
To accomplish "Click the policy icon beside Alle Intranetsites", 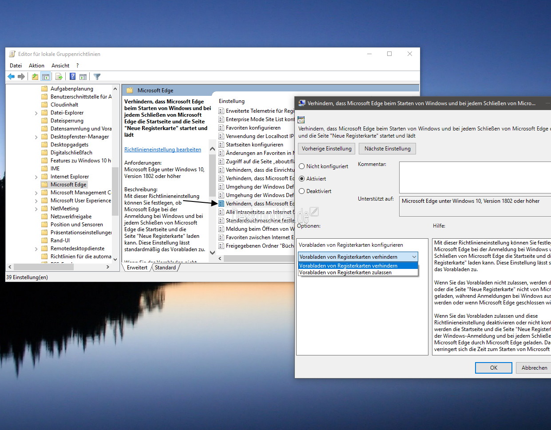I will click(x=221, y=212).
